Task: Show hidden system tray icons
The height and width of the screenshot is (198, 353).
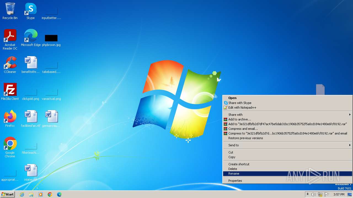Action: click(308, 194)
